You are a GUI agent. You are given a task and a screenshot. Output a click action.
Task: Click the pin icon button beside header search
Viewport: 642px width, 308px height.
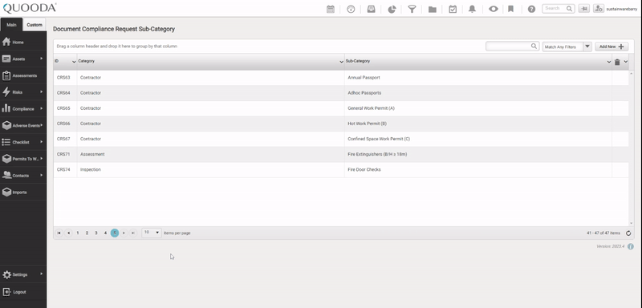coord(584,9)
